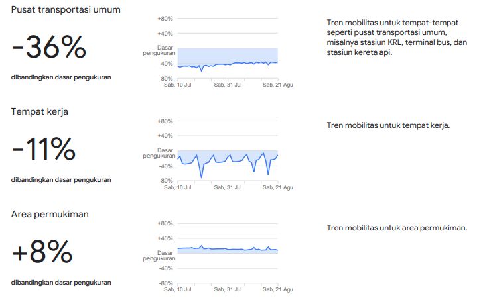
Task: Click the Sab, 10 Jul label on transit chart
Action: 178,85
